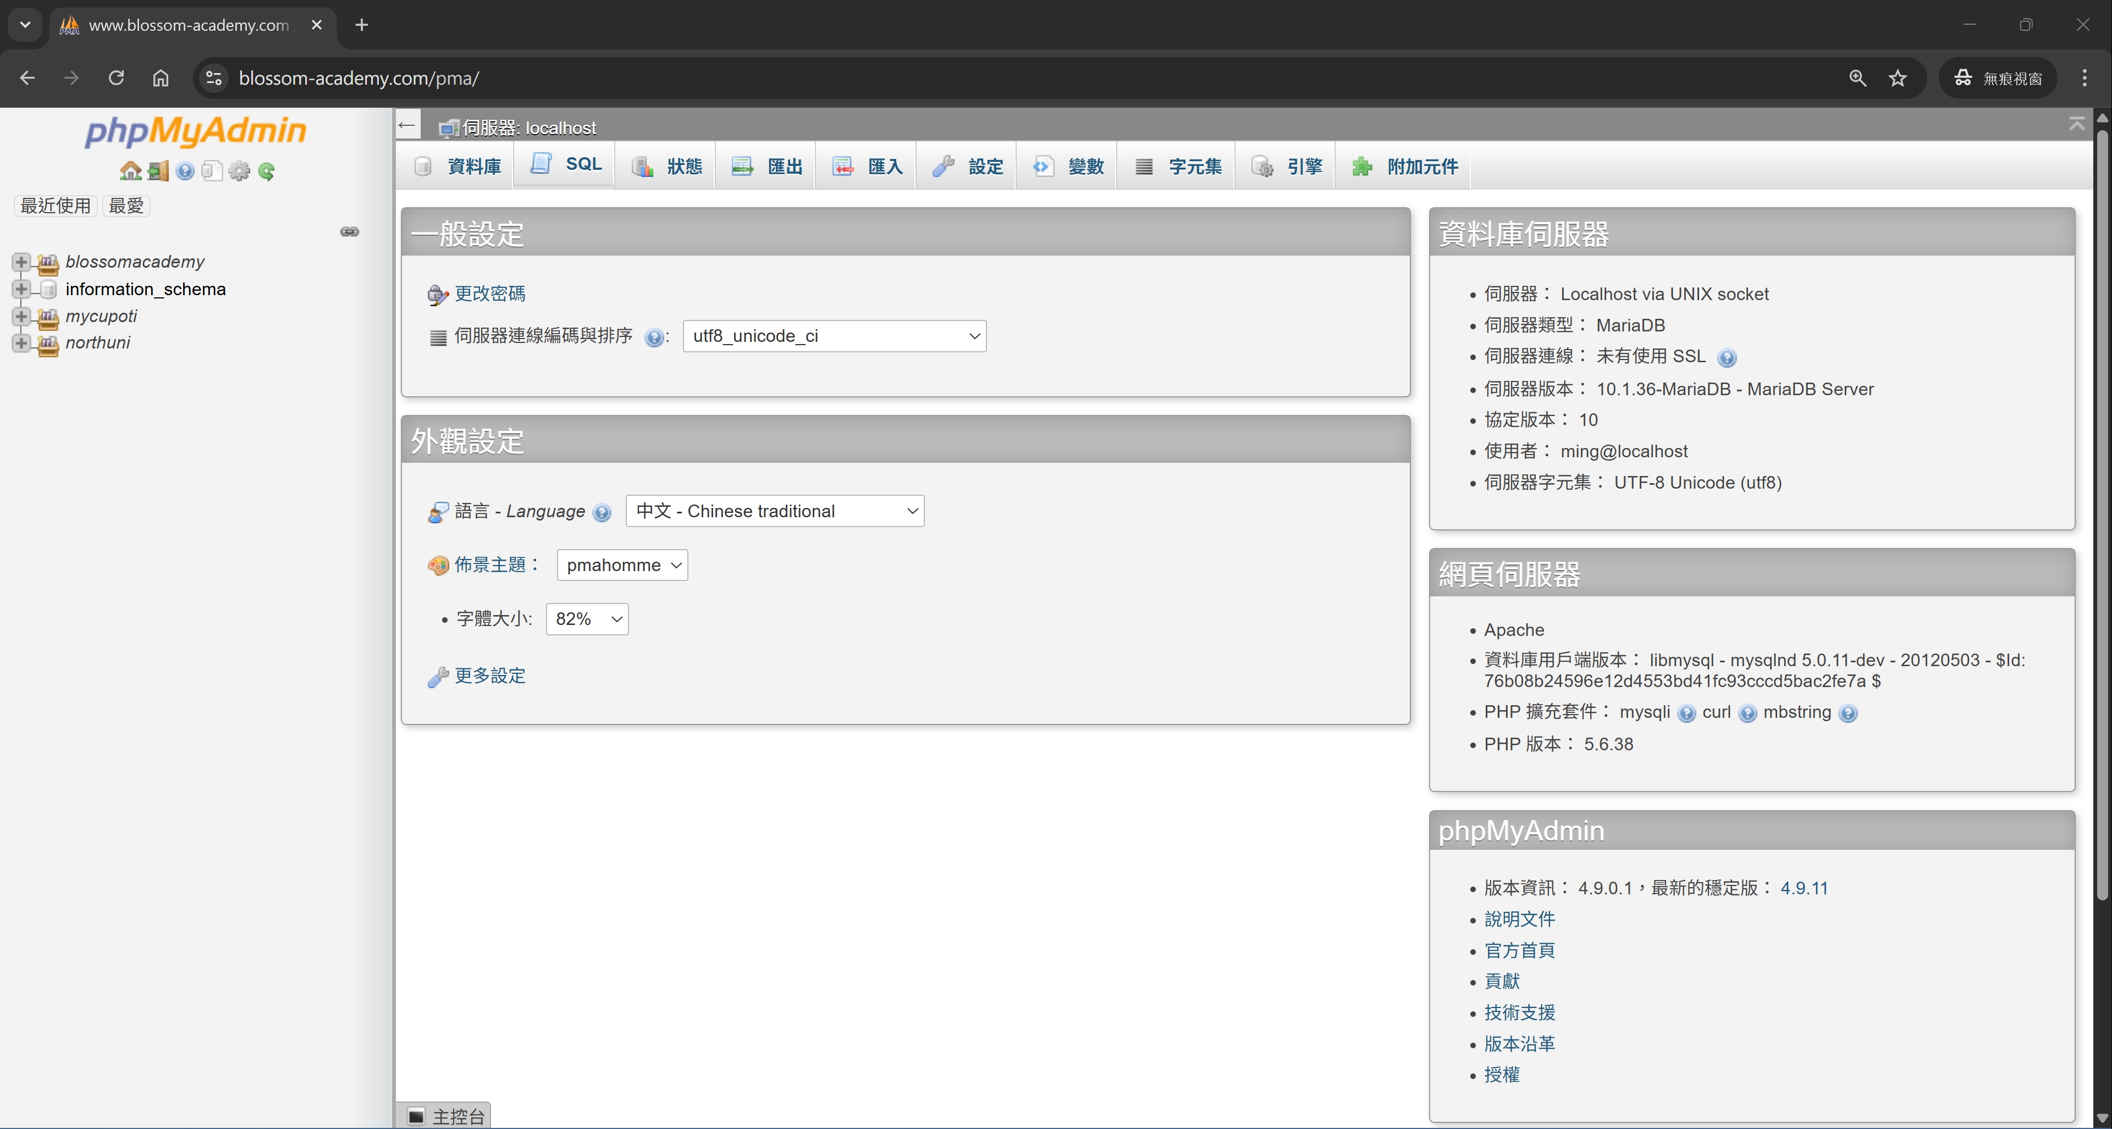Open navigation panel settings gear icon

coord(239,171)
